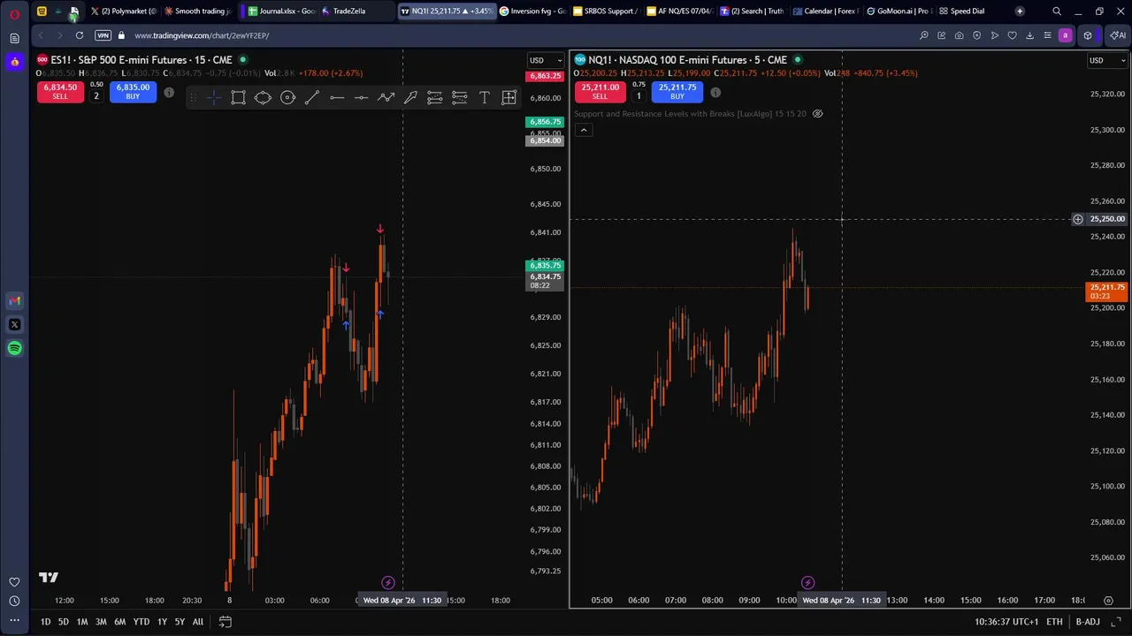
Task: Click Opera sidebar heart icon
Action: (x=14, y=581)
